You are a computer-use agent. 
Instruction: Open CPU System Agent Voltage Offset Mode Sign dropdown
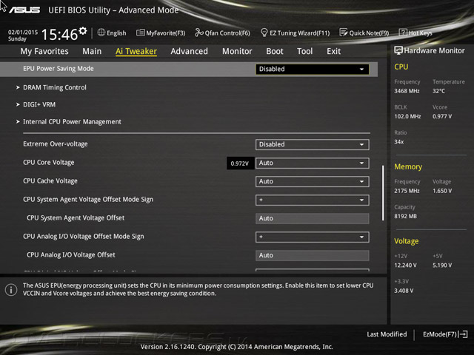click(x=312, y=200)
